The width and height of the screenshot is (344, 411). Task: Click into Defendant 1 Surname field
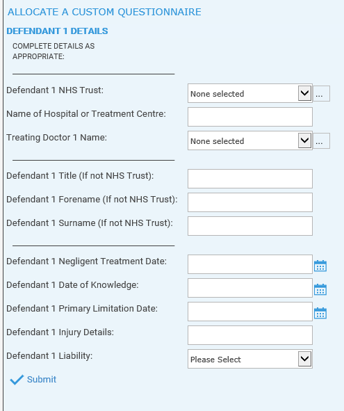pyautogui.click(x=250, y=226)
